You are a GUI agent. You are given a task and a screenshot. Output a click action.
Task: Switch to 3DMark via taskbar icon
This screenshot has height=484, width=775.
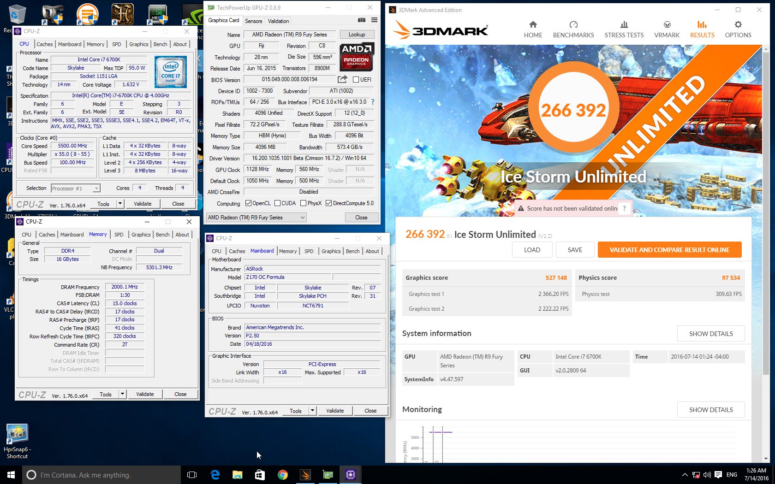click(x=305, y=475)
